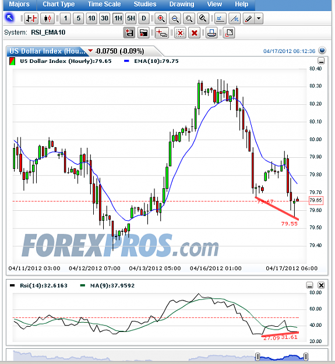Image resolution: width=335 pixels, height=364 pixels.
Task: Select the blue arrow pointer tool
Action: pos(9,17)
